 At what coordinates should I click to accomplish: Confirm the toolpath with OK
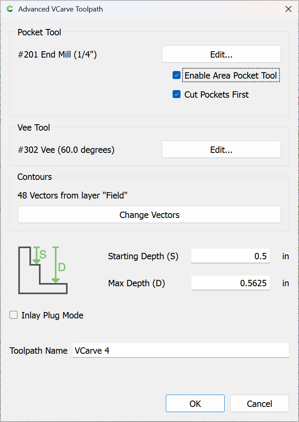point(195,404)
